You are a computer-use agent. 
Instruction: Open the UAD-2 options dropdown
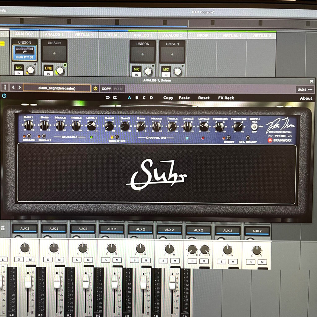305,89
